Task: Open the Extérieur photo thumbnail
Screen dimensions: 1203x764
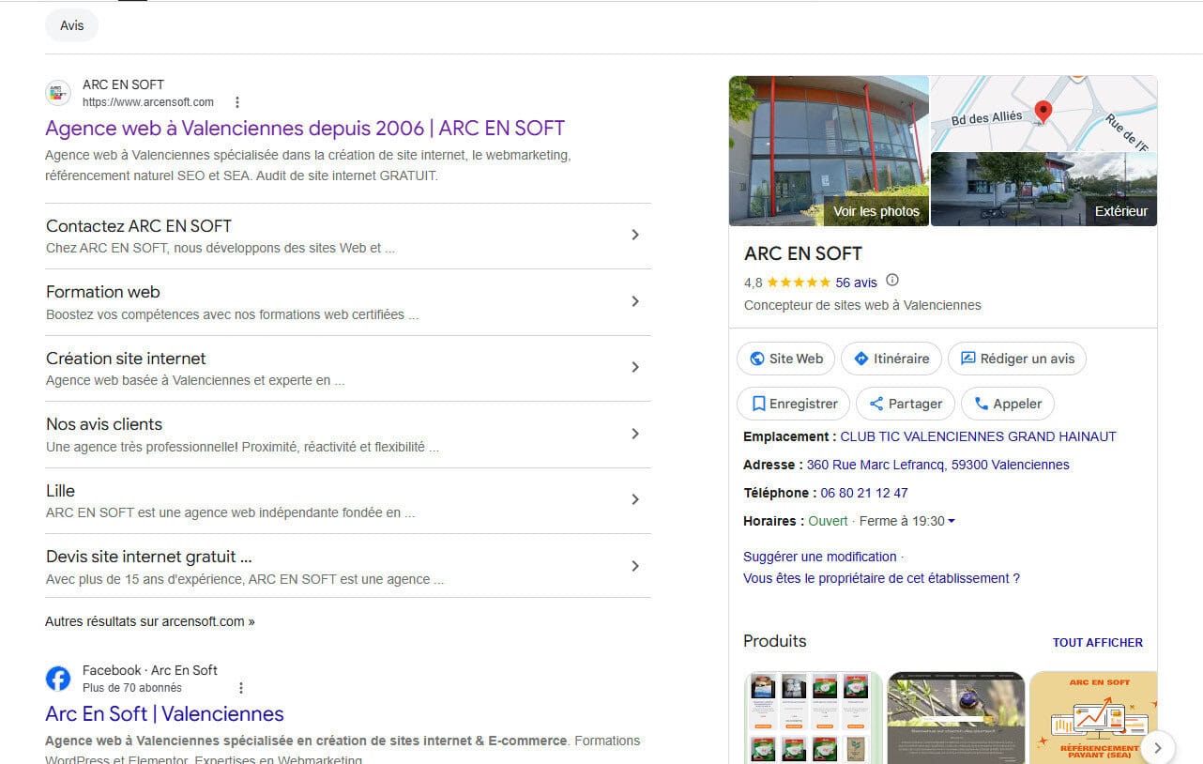Action: coord(1043,190)
